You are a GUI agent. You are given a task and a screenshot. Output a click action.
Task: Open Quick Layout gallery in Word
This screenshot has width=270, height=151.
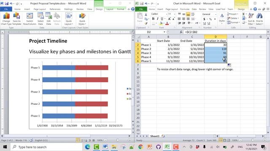pos(69,19)
